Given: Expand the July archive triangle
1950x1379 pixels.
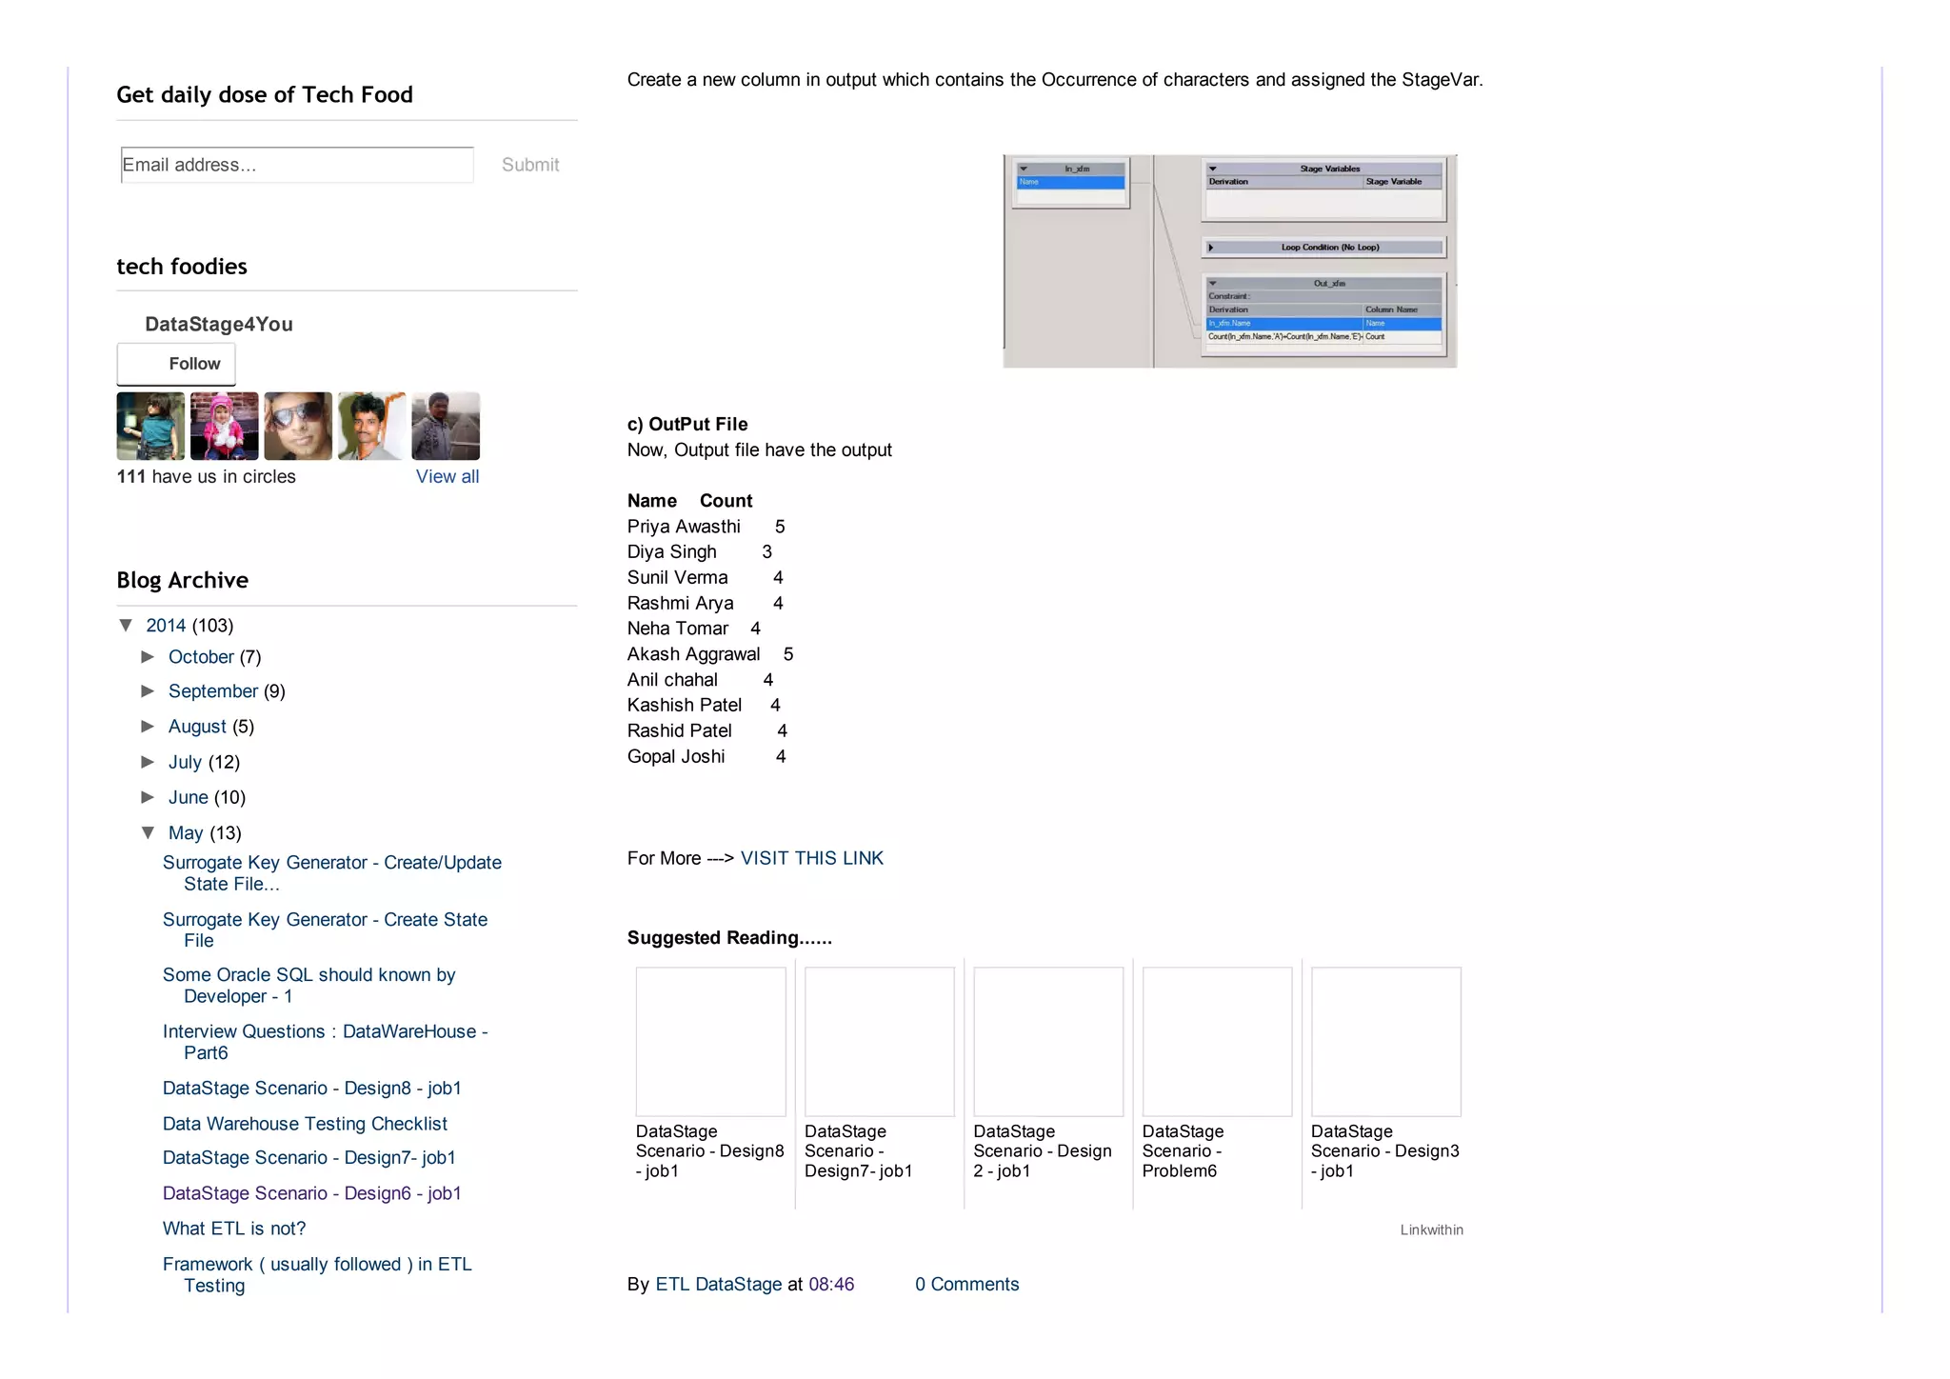Looking at the screenshot, I should [x=148, y=762].
